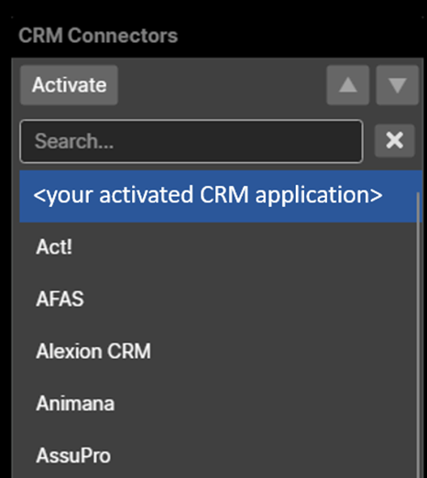Move selected connector down with triangle icon
The image size is (427, 478).
click(x=397, y=85)
